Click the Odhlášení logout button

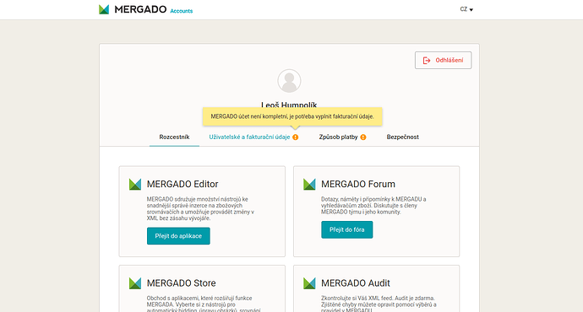444,60
